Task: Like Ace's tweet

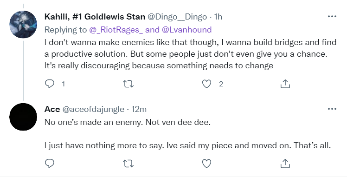Action: click(x=207, y=164)
